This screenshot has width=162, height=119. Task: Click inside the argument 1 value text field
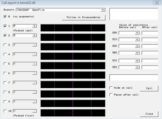pos(23,26)
